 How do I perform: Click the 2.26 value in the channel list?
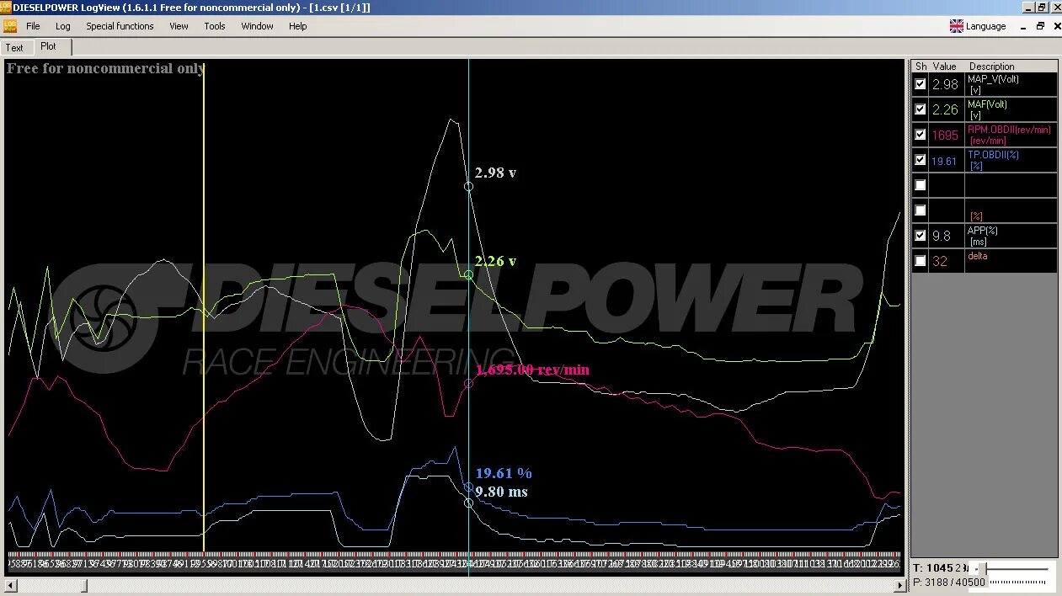[x=946, y=109]
